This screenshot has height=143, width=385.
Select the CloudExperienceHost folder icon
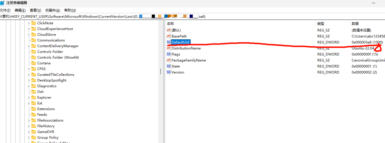[x=34, y=29]
